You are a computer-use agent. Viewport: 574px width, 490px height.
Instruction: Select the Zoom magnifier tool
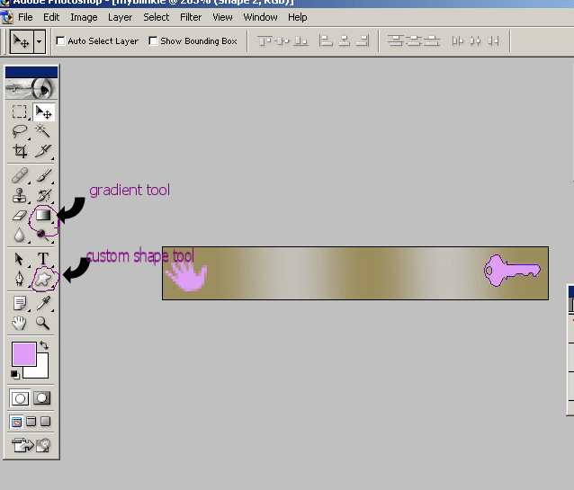click(43, 323)
